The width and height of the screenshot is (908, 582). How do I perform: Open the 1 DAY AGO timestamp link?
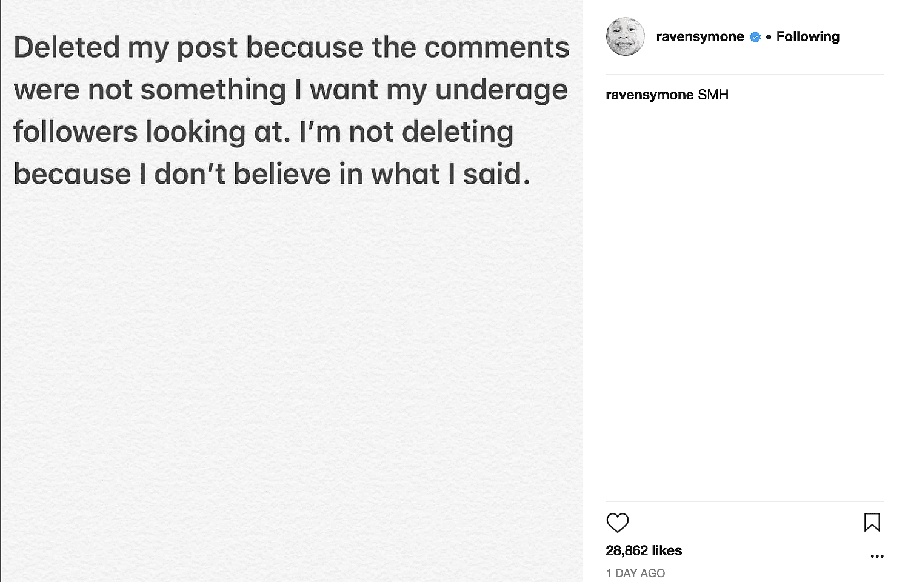[635, 573]
